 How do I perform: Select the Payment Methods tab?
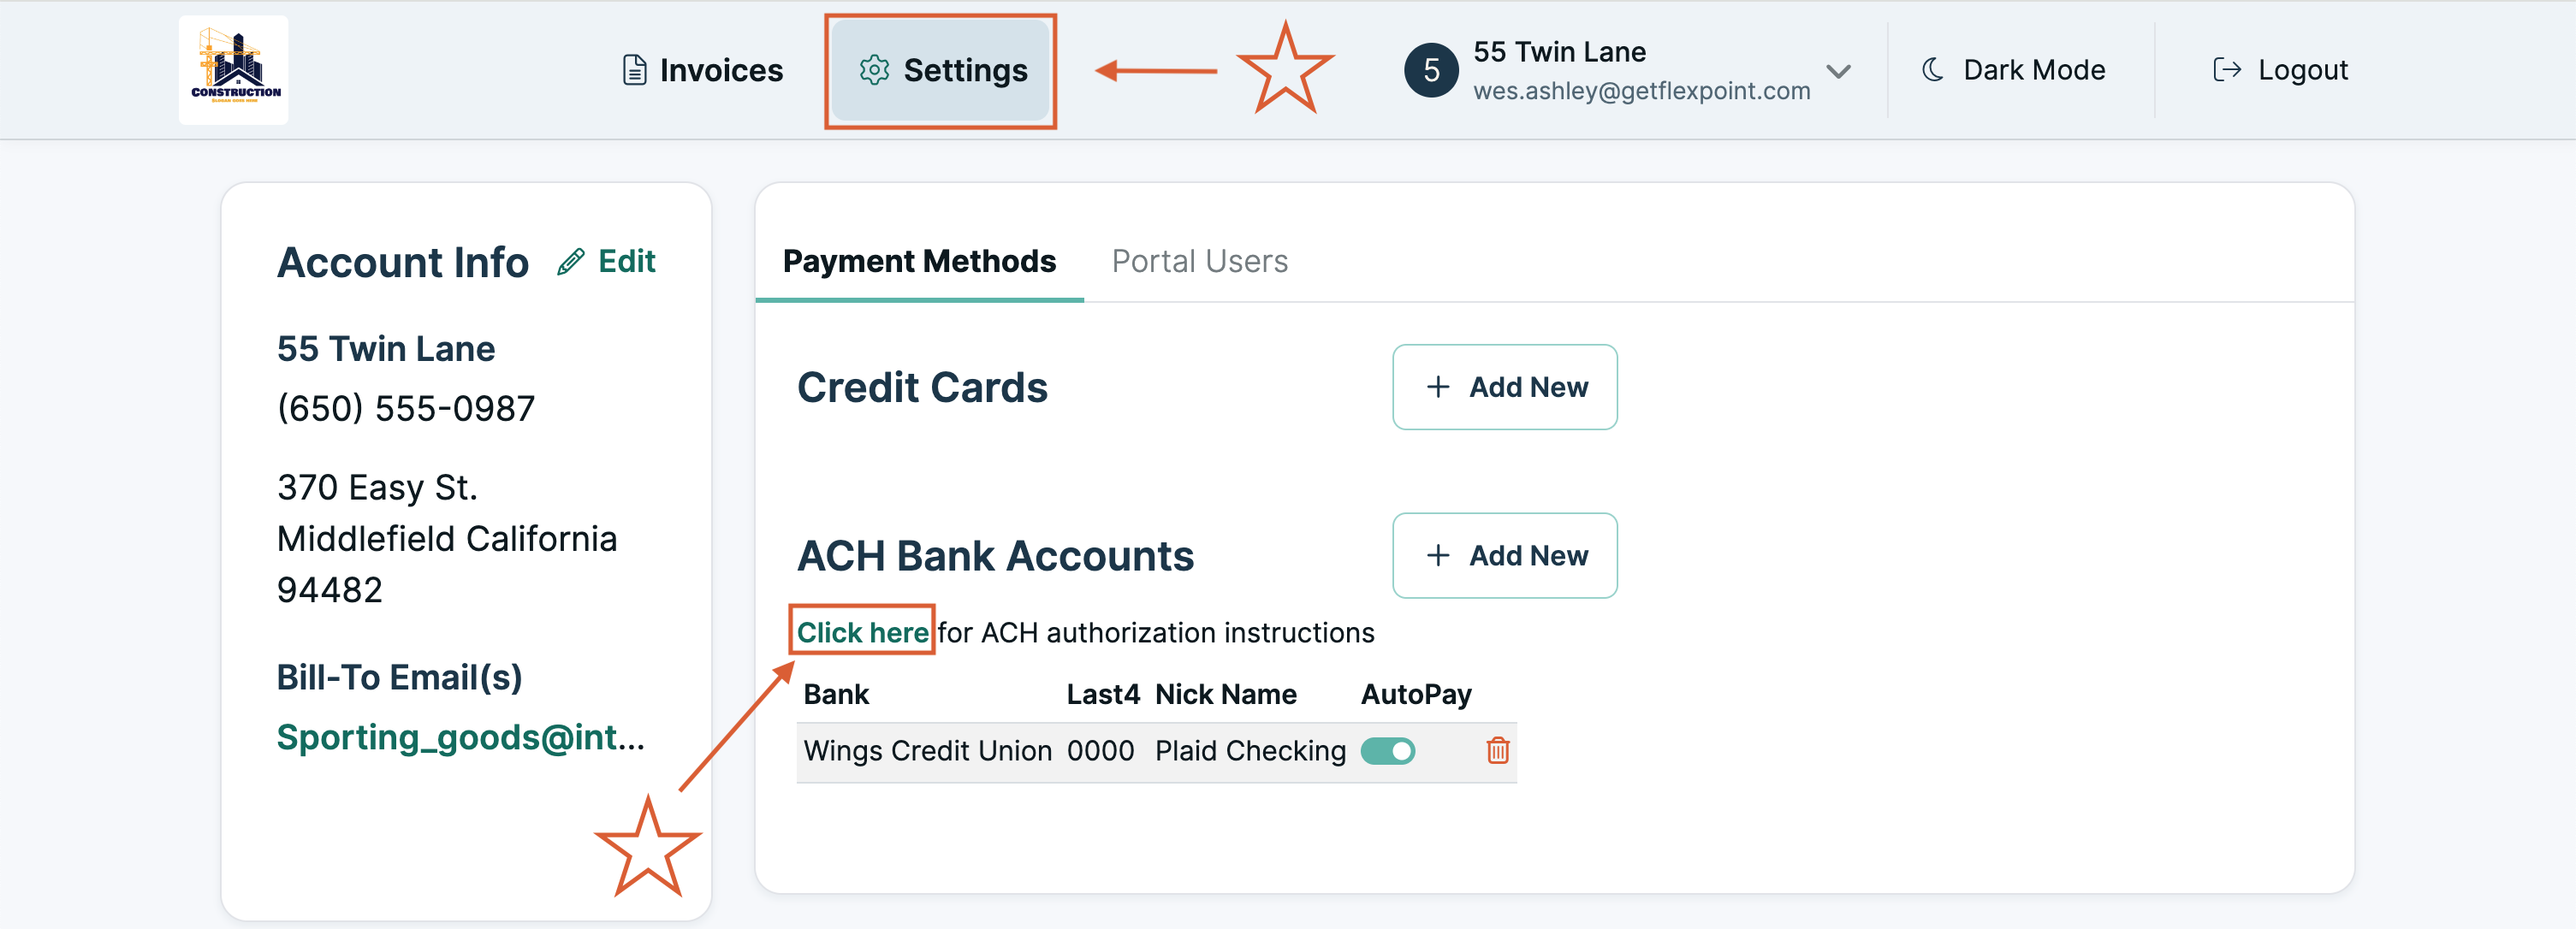tap(919, 261)
